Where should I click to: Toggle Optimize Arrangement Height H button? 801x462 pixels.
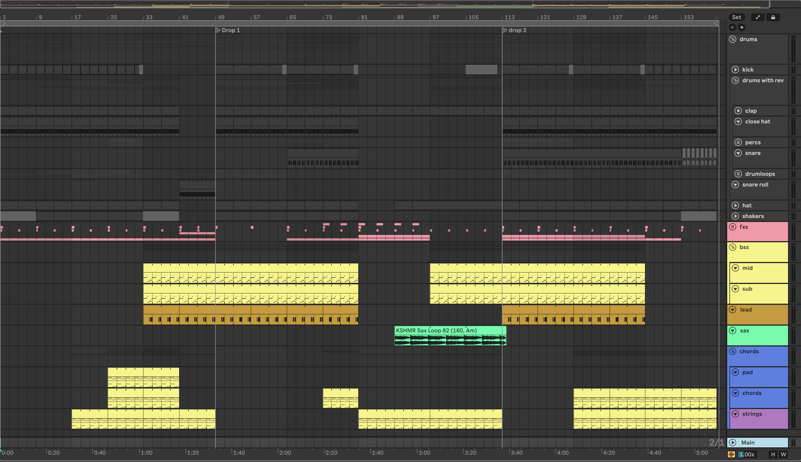click(773, 454)
